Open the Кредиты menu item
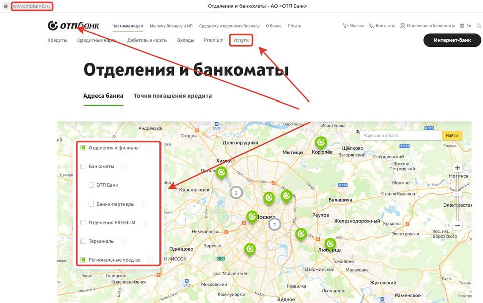 (x=57, y=40)
